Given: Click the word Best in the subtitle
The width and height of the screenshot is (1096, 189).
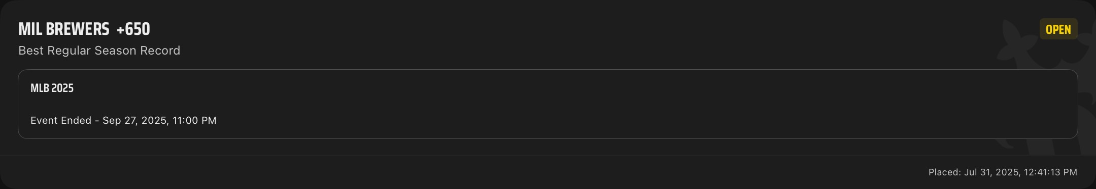Looking at the screenshot, I should coord(31,51).
